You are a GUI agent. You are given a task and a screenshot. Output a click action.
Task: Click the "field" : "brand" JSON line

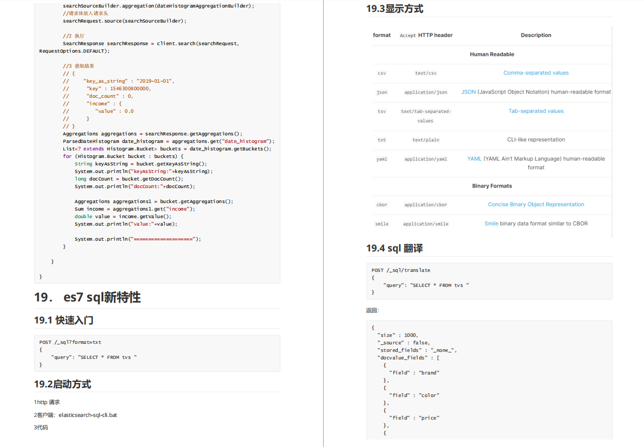(x=414, y=373)
